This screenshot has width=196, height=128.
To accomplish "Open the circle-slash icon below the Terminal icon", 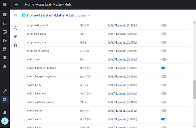I will click(x=5, y=41).
